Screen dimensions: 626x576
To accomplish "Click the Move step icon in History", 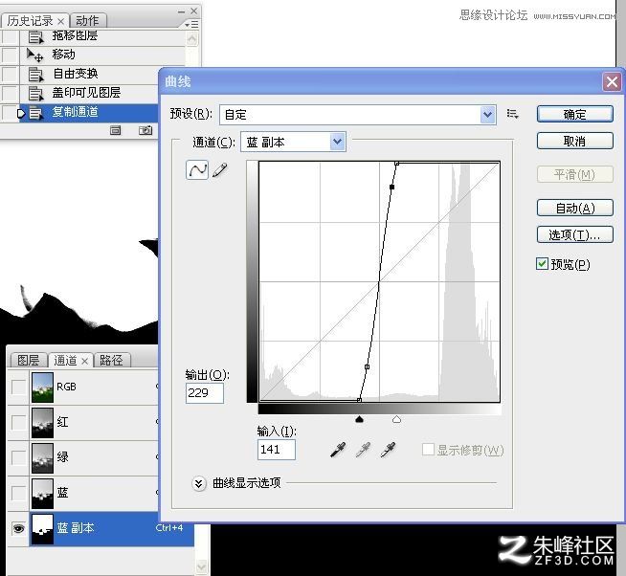I will (35, 55).
